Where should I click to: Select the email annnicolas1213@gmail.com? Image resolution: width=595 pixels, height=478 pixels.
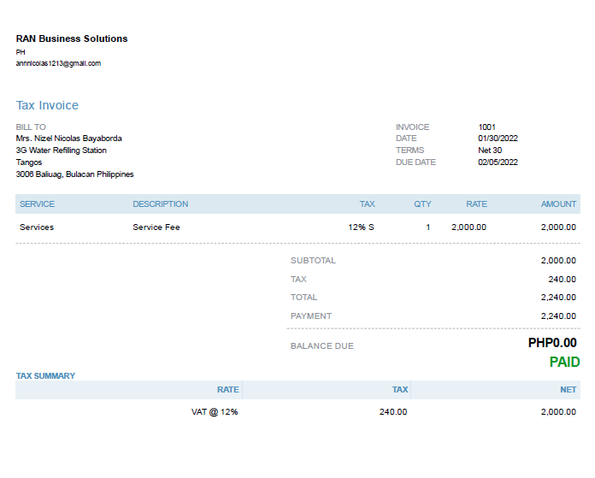pos(58,63)
